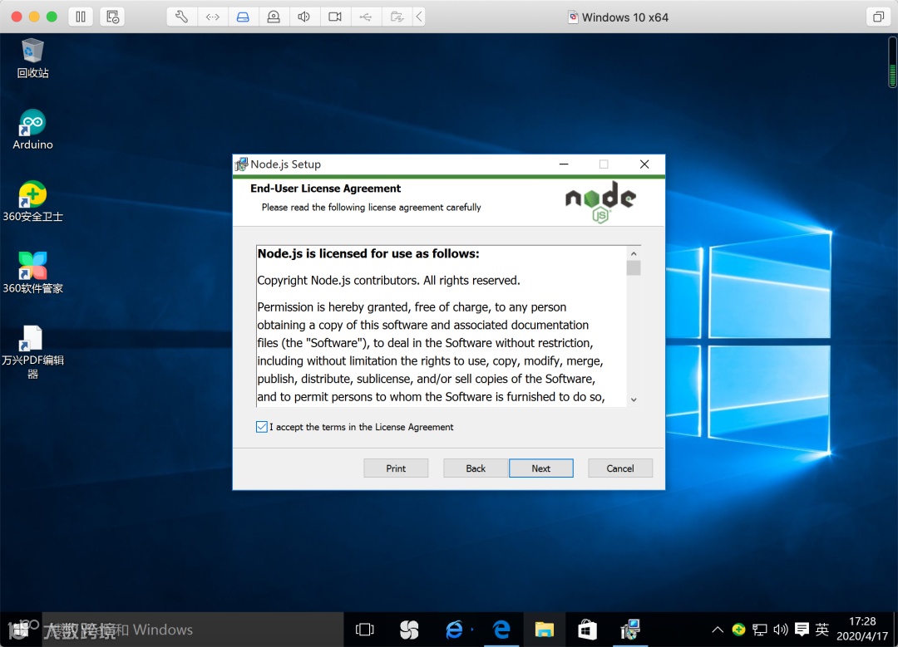Open VM settings wrench icon
Image resolution: width=898 pixels, height=647 pixels.
(x=181, y=17)
